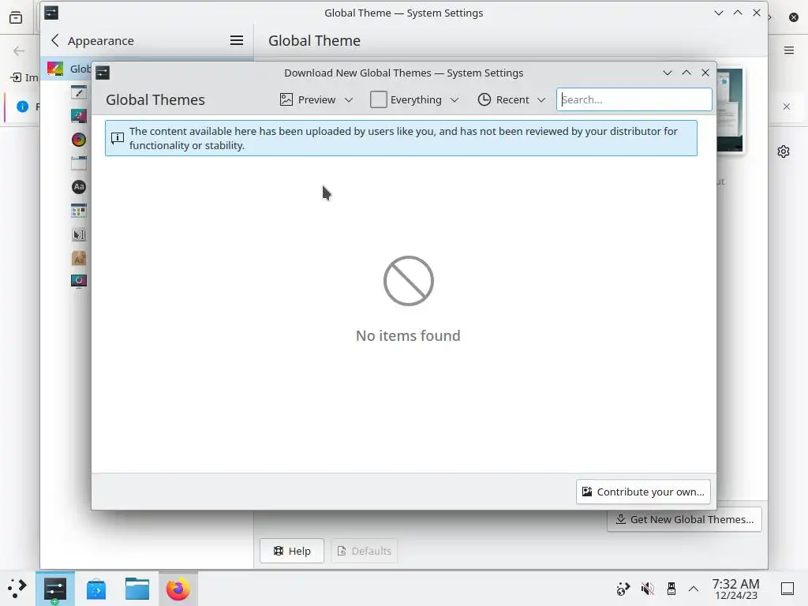Viewport: 808px width, 606px height.
Task: Click the System Settings main window title icon
Action: (x=51, y=13)
